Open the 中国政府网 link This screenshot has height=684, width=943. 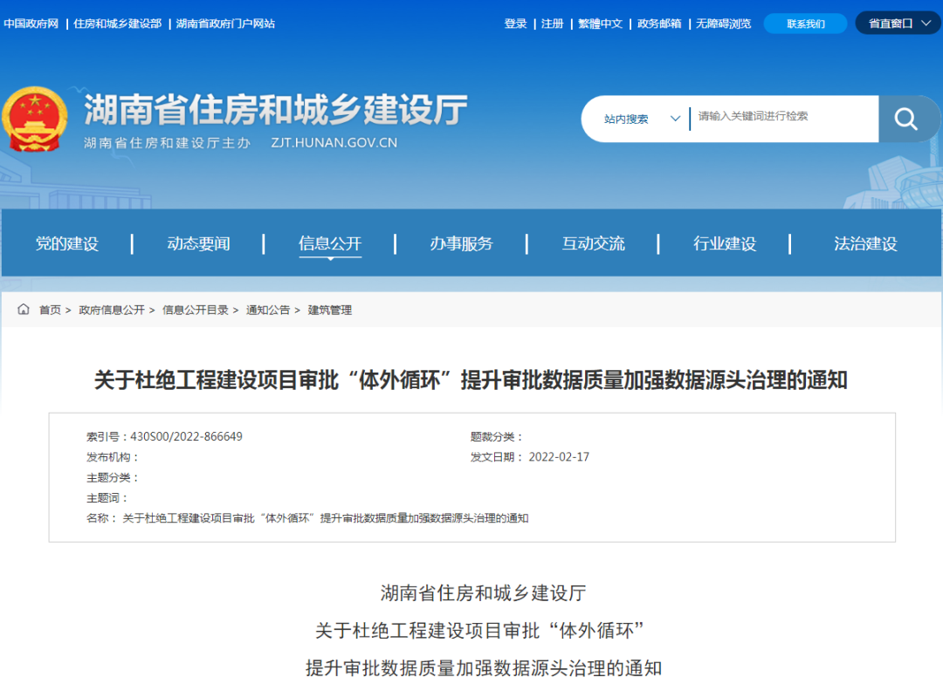point(31,24)
